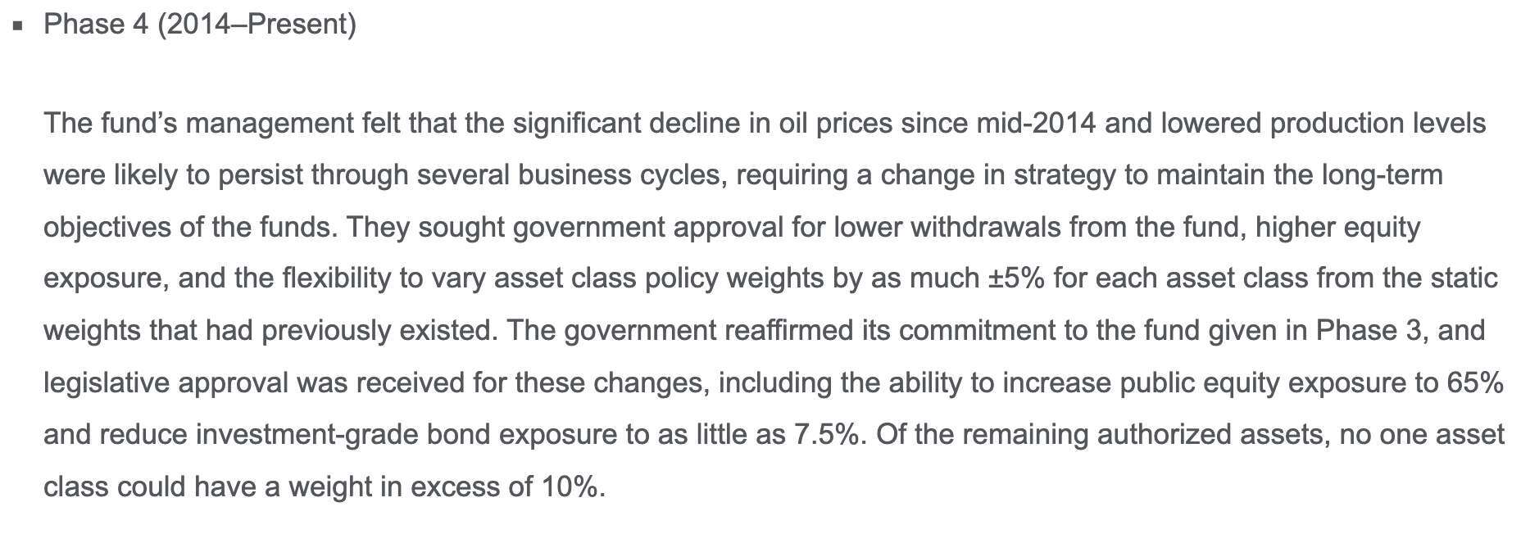Click the "10%" figure in the last line

pyautogui.click(x=572, y=486)
